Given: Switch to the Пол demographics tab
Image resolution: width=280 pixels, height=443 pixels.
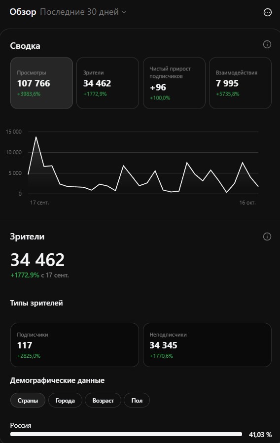Looking at the screenshot, I should [x=137, y=400].
